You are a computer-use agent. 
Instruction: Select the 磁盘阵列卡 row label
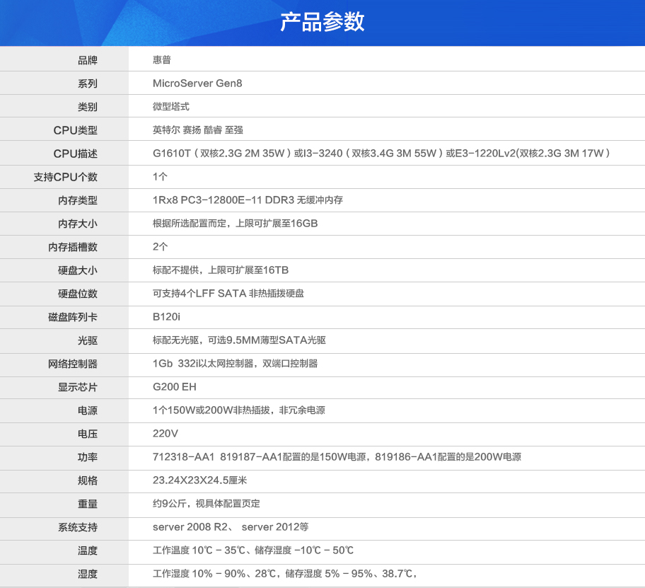[72, 317]
